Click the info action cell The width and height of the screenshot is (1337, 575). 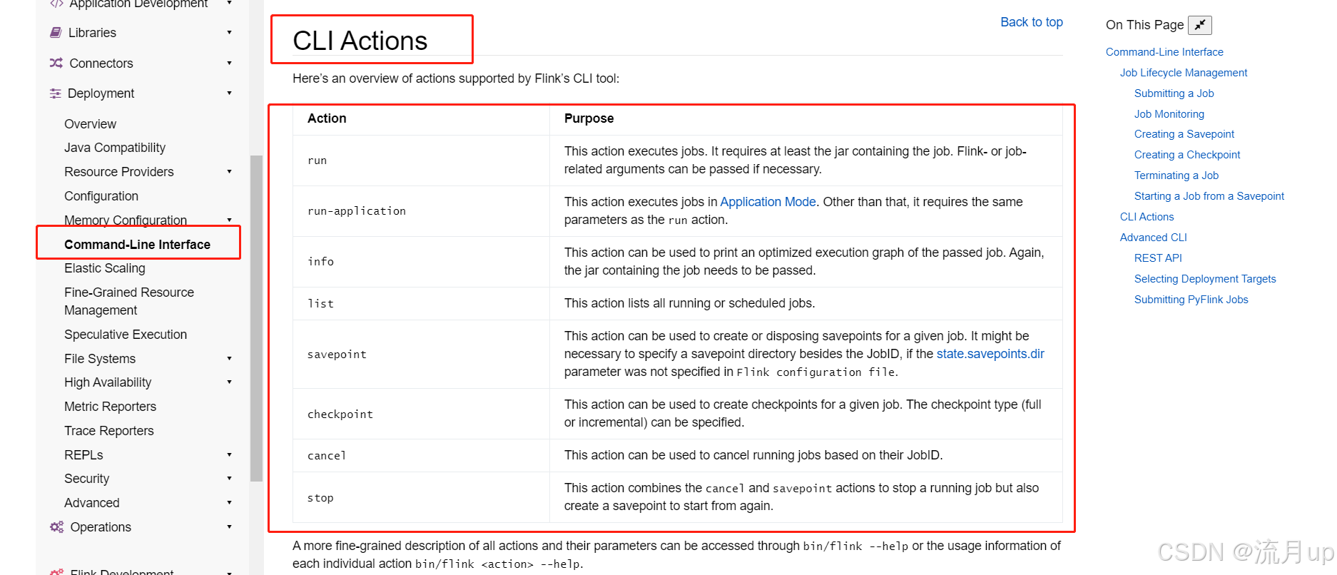click(x=421, y=262)
